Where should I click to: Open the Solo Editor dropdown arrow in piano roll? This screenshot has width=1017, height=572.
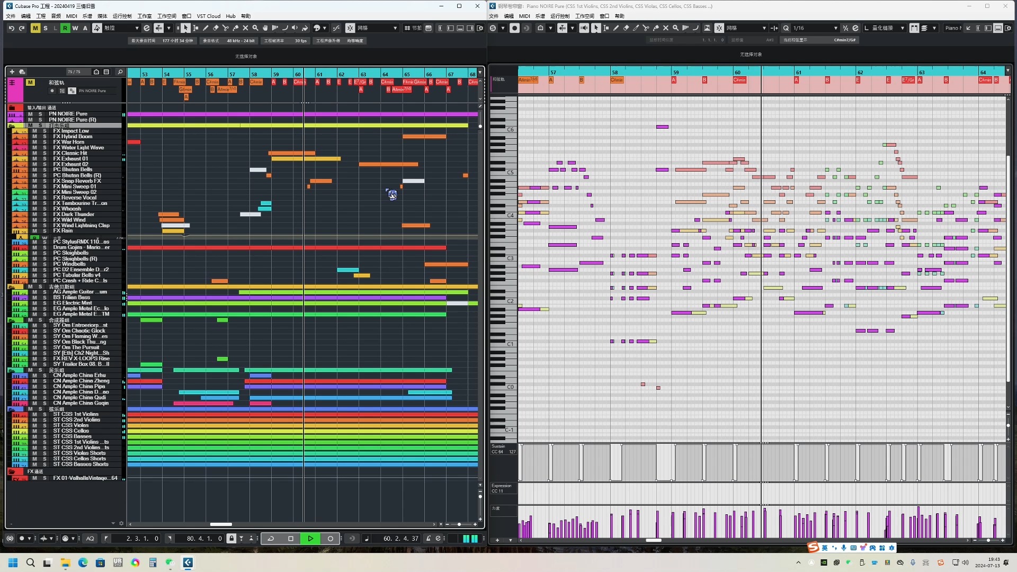[503, 28]
